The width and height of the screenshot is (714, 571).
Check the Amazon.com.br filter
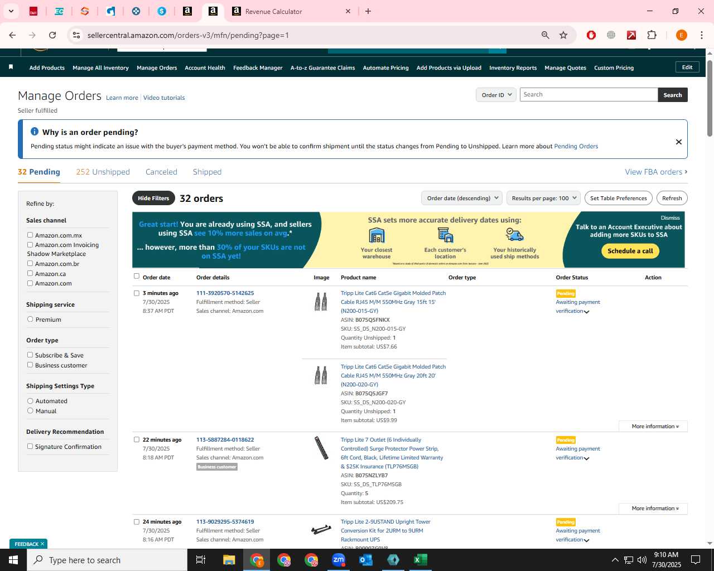click(x=30, y=263)
